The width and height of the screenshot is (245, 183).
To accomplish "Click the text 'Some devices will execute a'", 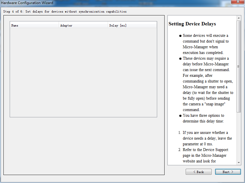I will click(x=205, y=35).
